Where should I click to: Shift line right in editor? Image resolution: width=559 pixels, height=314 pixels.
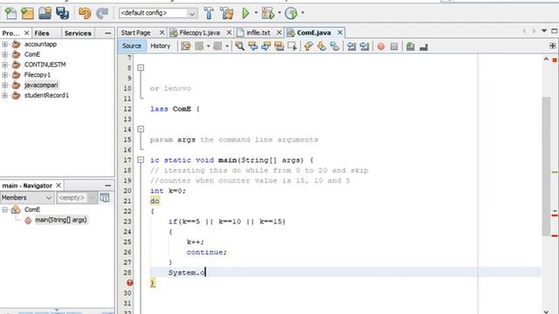(364, 46)
